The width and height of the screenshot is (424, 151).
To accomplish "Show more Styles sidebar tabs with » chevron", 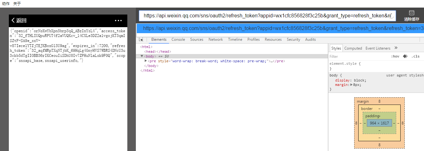I will pos(396,48).
